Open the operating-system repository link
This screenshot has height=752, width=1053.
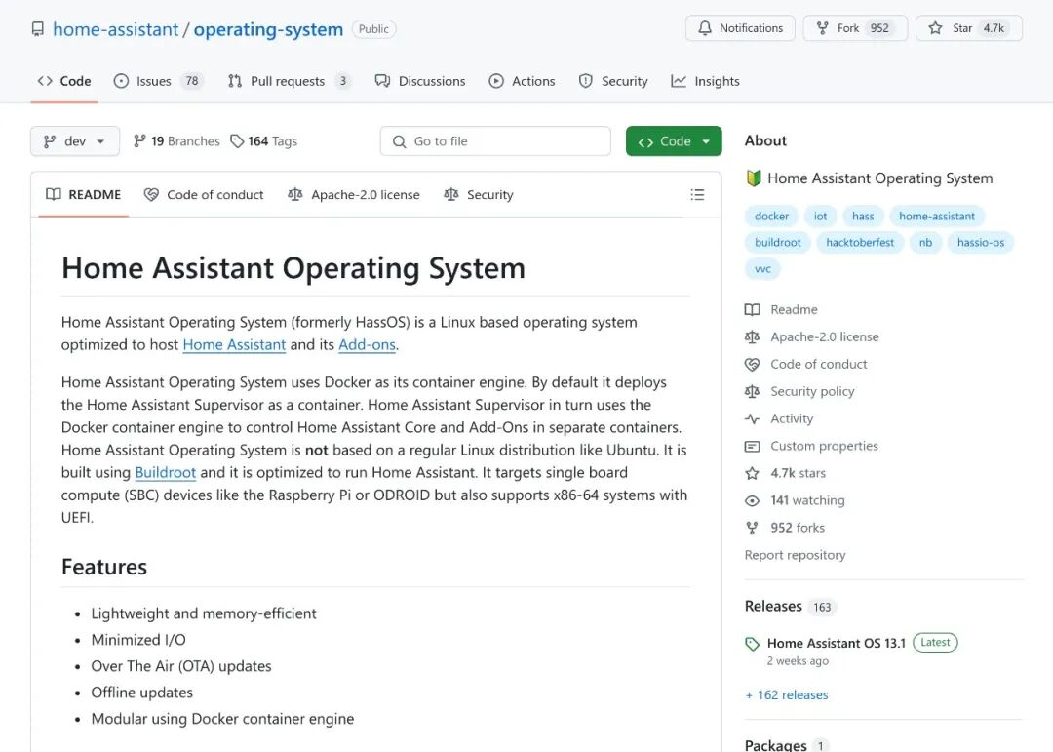(x=268, y=29)
